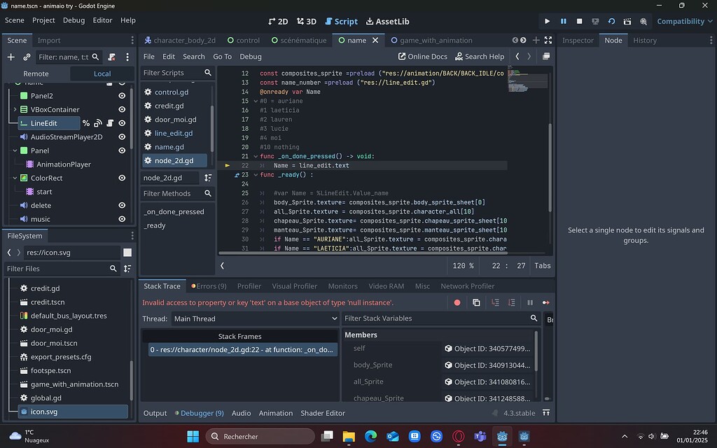
Task: Switch the scene tree to Local view
Action: point(102,73)
